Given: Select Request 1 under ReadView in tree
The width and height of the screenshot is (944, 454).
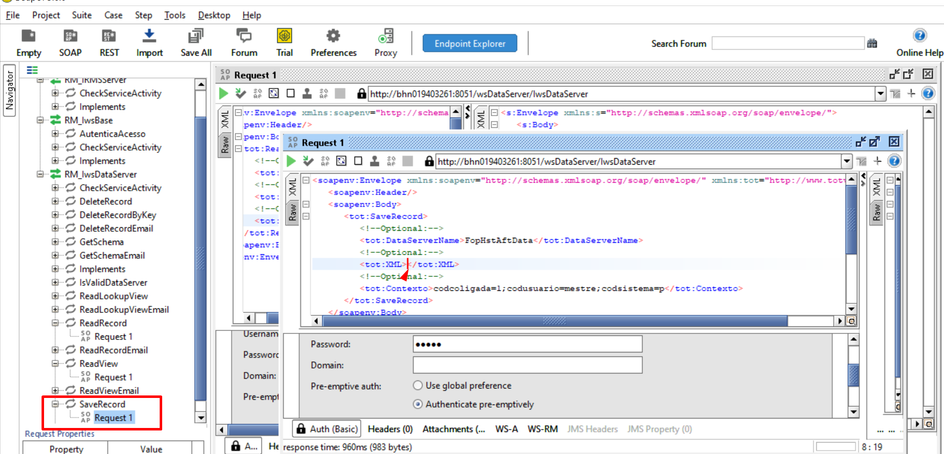Looking at the screenshot, I should click(x=113, y=377).
